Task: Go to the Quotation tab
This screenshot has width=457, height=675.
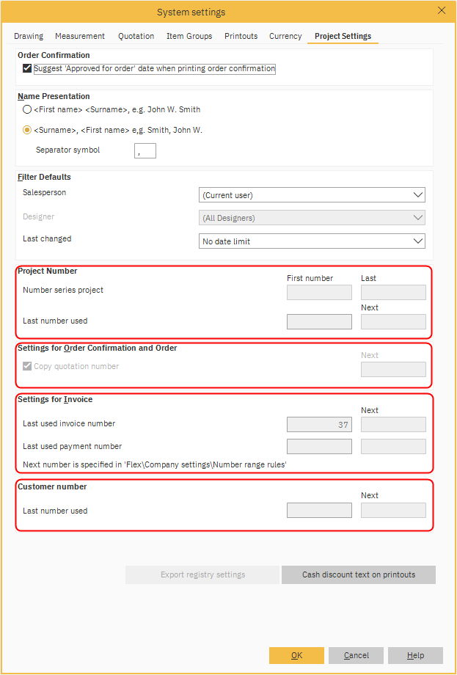Action: click(136, 36)
